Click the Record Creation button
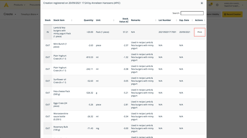This screenshot has height=138, width=247. [232, 14]
